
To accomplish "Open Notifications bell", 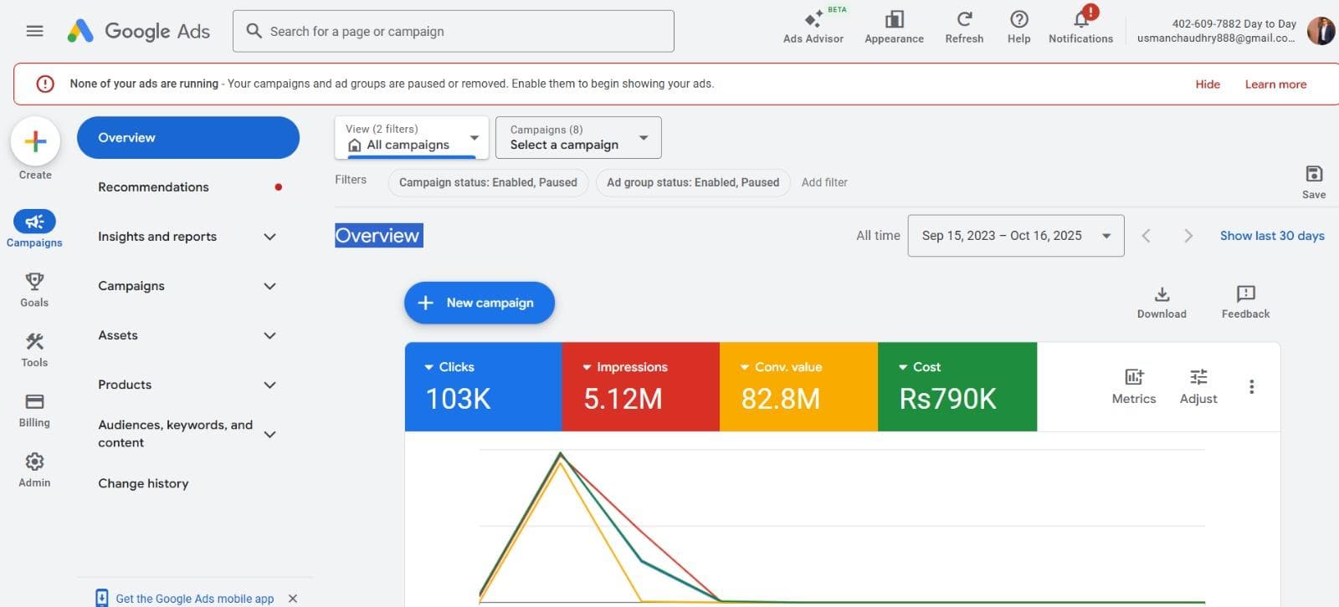I will click(x=1080, y=27).
